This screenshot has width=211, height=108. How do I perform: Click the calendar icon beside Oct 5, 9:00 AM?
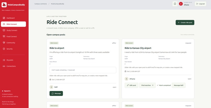coord(50,79)
